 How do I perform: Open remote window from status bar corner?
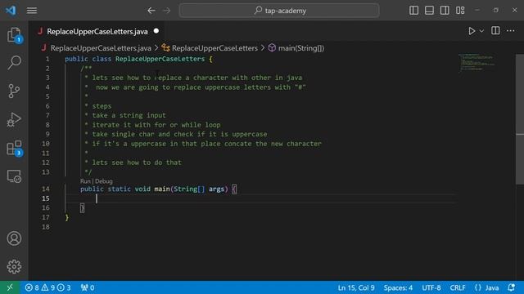10,287
